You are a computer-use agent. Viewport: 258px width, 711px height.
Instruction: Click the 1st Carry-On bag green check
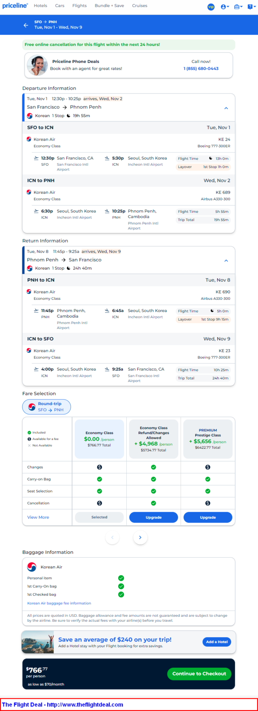tap(121, 586)
